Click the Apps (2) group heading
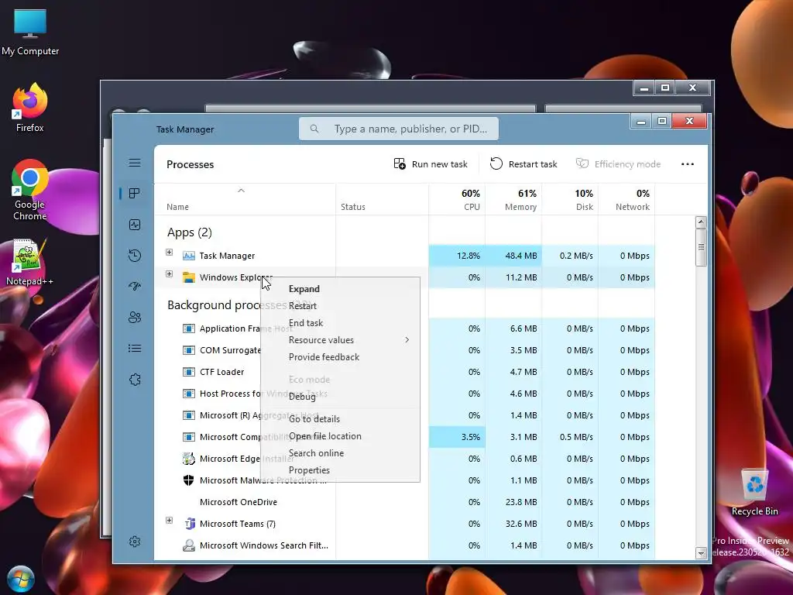793x595 pixels. click(190, 232)
